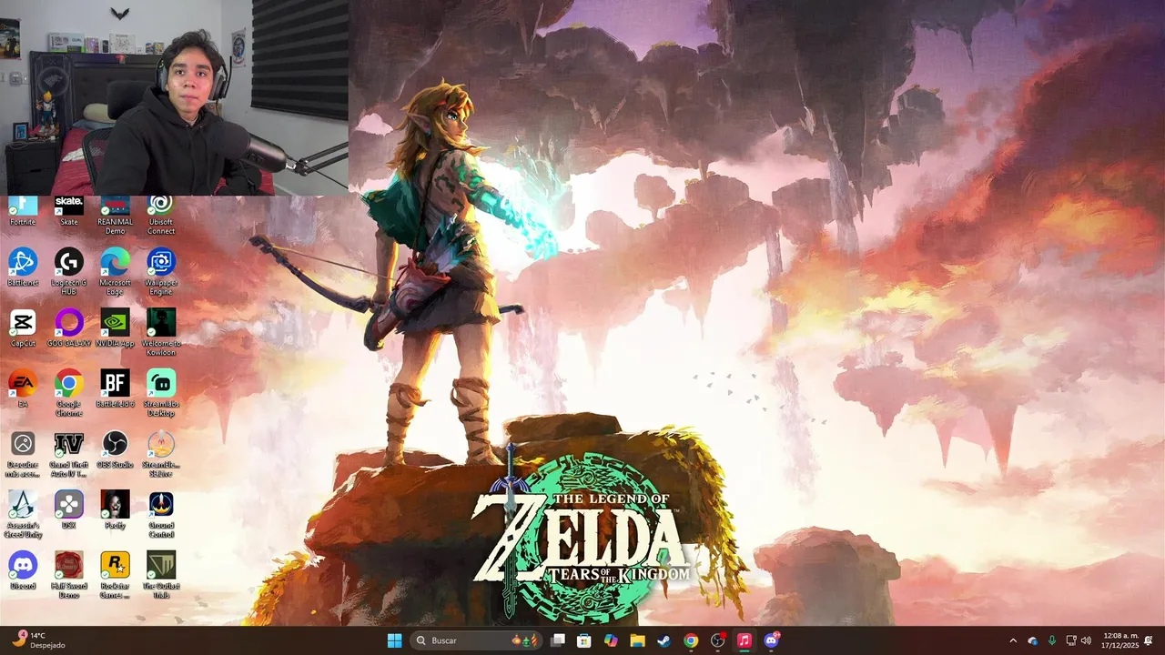Select the Ubisoft Connect desktop icon
This screenshot has height=655, width=1165.
coord(161,216)
